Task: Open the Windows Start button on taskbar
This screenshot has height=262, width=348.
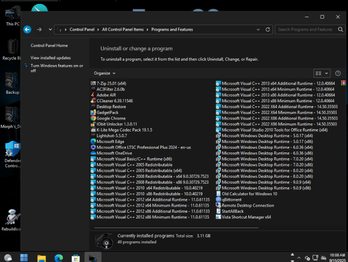Action: click(x=24, y=258)
